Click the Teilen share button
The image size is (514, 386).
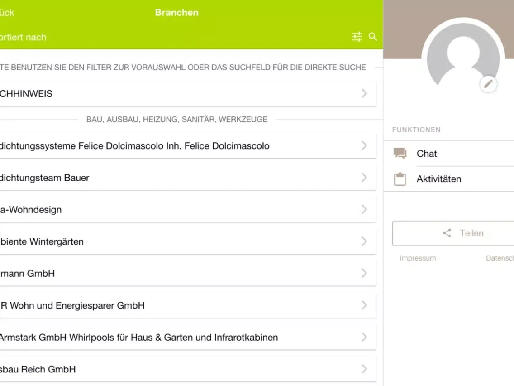tap(453, 233)
